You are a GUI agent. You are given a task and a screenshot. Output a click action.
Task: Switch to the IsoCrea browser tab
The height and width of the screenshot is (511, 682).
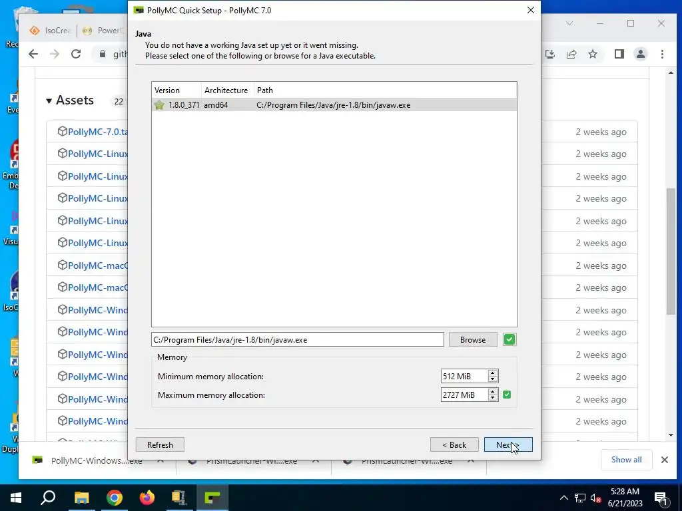tap(49, 31)
